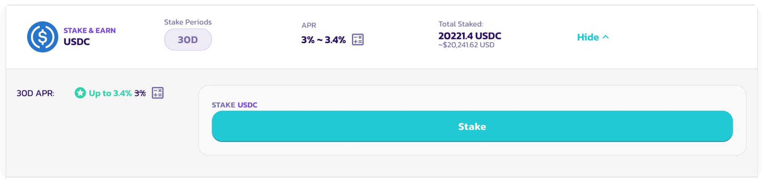Click the ~$20,241.62 USD estimate

466,45
